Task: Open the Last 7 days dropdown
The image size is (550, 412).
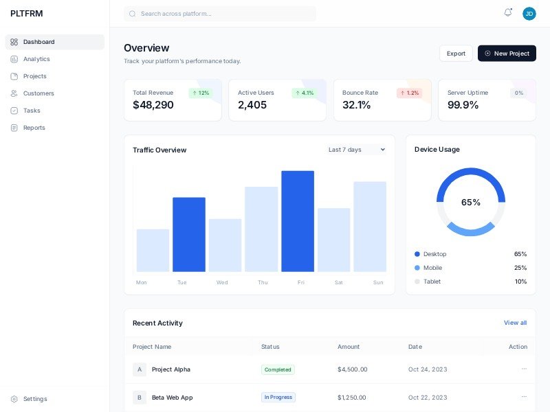Action: [x=356, y=150]
